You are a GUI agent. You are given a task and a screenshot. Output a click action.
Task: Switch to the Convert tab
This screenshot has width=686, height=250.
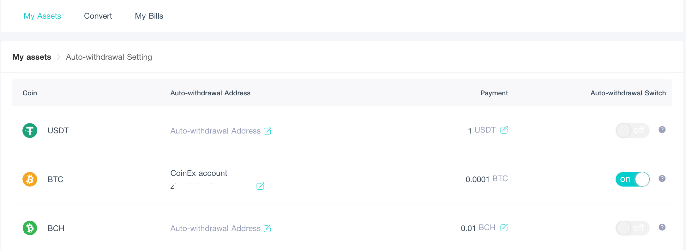[x=98, y=16]
